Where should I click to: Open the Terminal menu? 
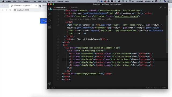[51, 1]
